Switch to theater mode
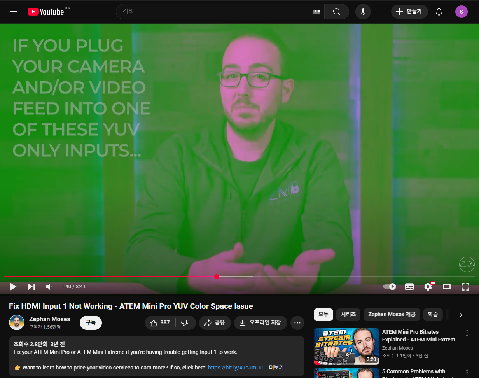 pyautogui.click(x=447, y=287)
